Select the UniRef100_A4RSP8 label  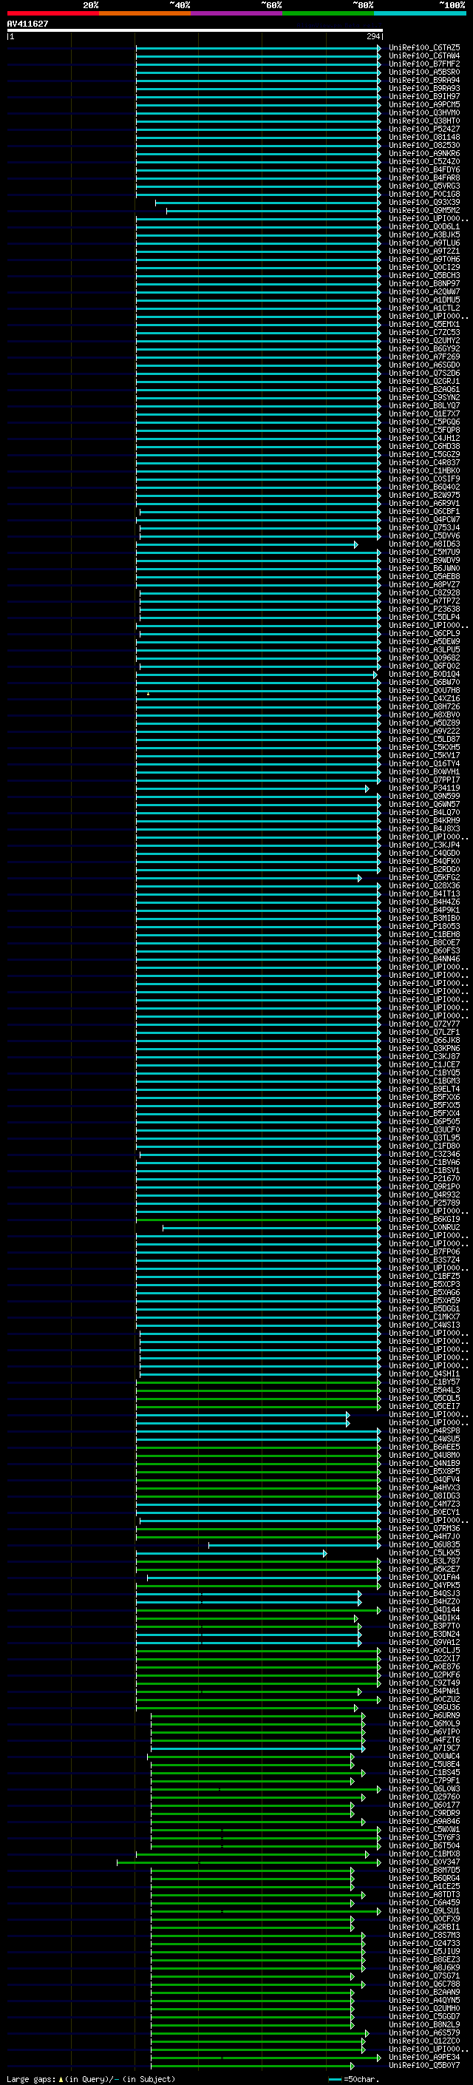click(x=424, y=1431)
